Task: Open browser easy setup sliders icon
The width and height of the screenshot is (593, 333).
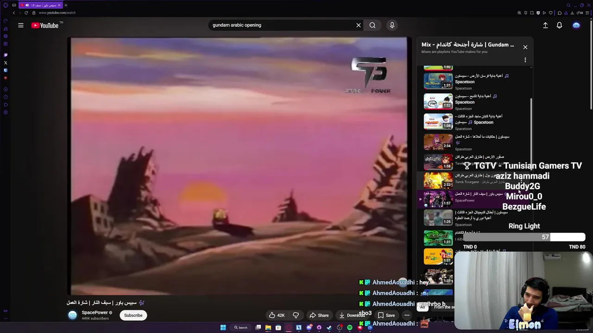Action: (587, 13)
